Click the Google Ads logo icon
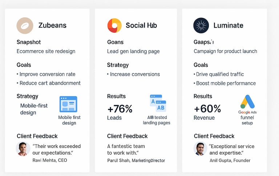 (247, 102)
